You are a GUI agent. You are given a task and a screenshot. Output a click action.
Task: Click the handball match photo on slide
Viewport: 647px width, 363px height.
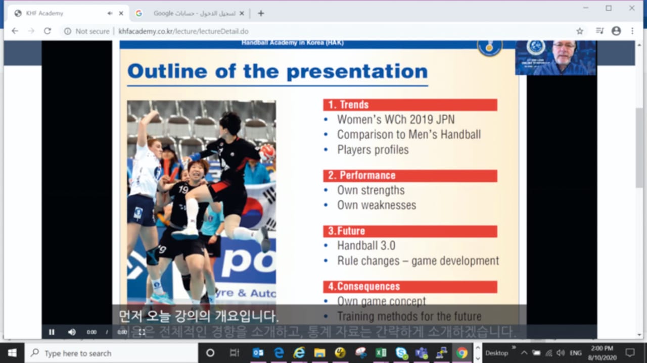click(x=201, y=202)
